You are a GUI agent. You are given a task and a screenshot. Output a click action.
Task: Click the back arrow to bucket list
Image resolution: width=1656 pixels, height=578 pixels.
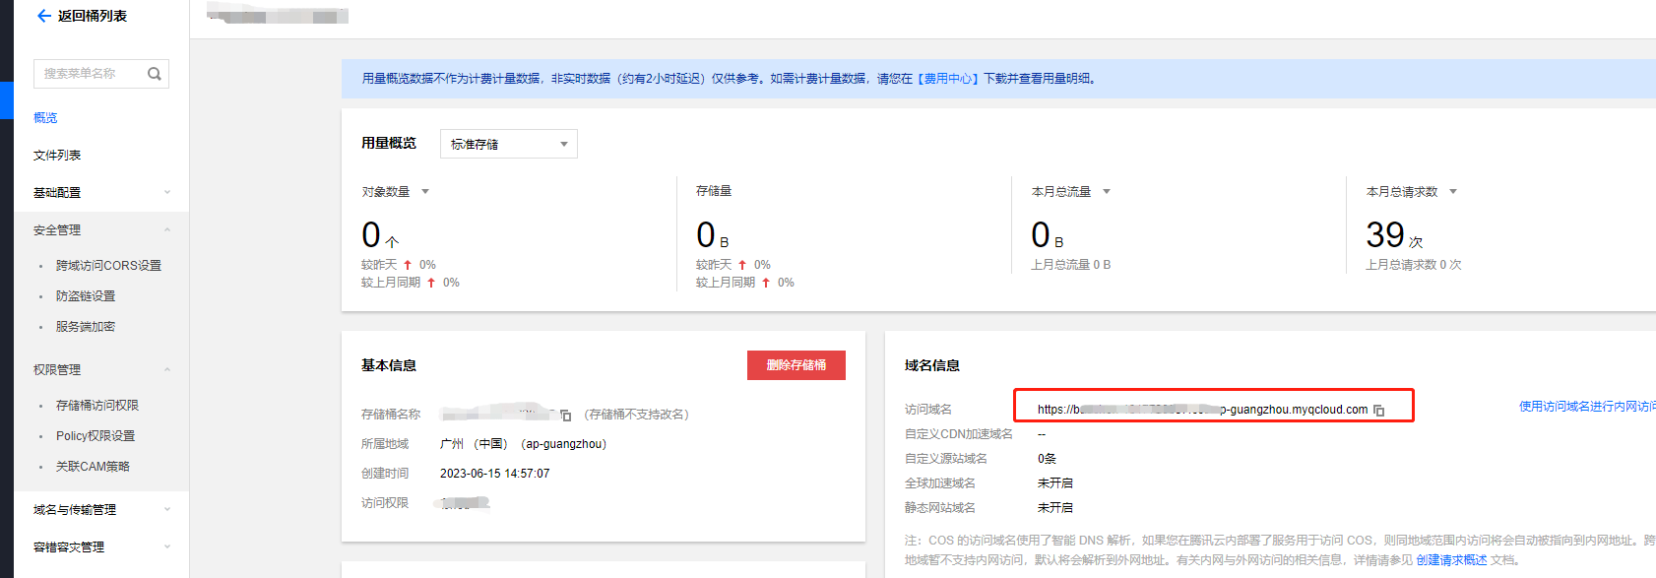[44, 16]
